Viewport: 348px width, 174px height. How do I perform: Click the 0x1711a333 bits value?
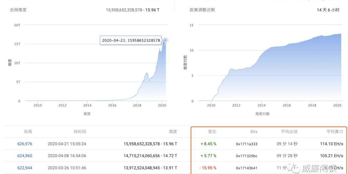[x=247, y=144]
